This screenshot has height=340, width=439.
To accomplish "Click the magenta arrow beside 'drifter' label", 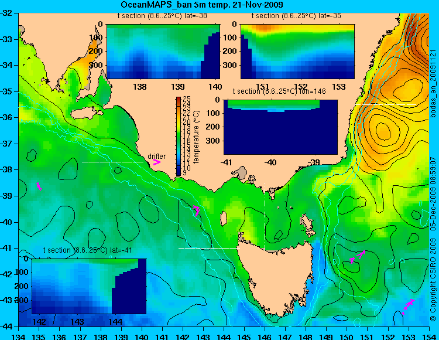I will point(156,162).
